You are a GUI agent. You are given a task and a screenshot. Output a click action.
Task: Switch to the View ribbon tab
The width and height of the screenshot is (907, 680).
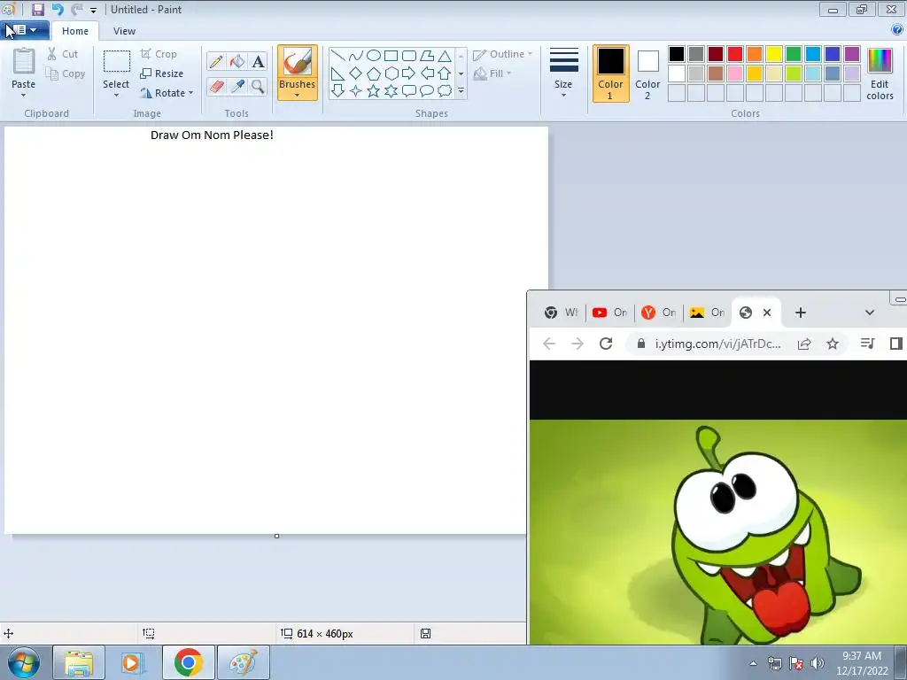(x=124, y=31)
